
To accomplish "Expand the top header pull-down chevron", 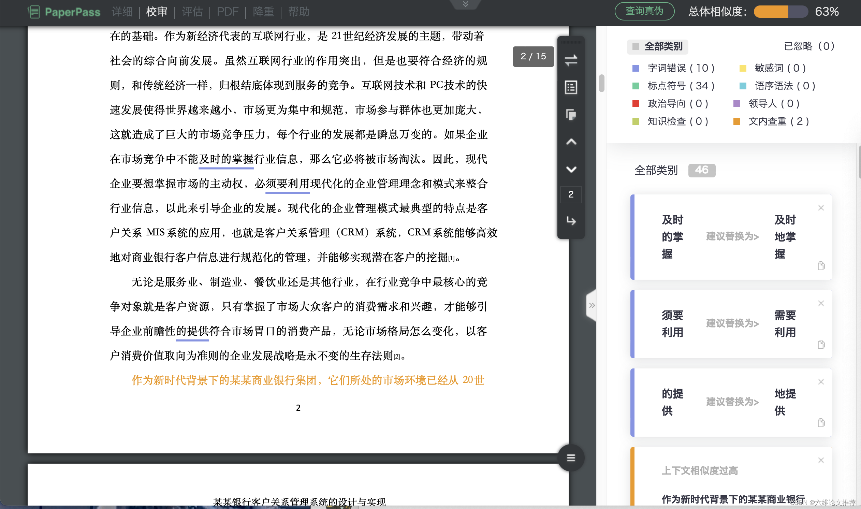I will click(465, 4).
